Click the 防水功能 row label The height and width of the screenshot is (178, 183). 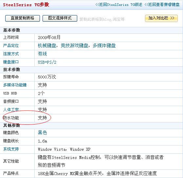pyautogui.click(x=11, y=118)
